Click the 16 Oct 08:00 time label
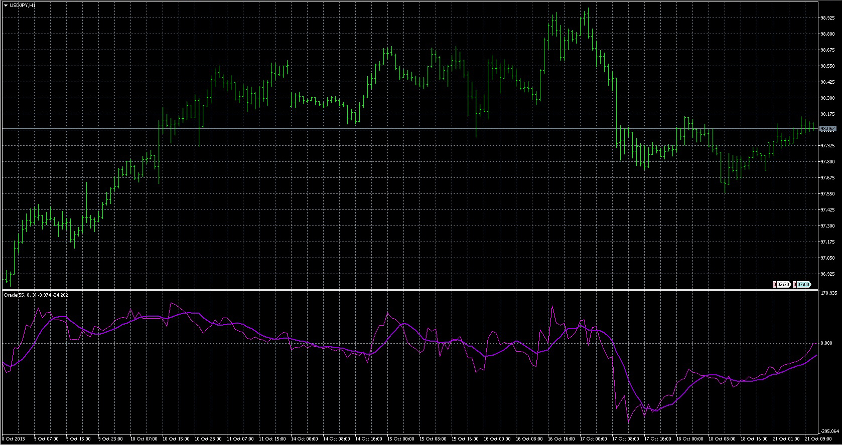 [529, 439]
